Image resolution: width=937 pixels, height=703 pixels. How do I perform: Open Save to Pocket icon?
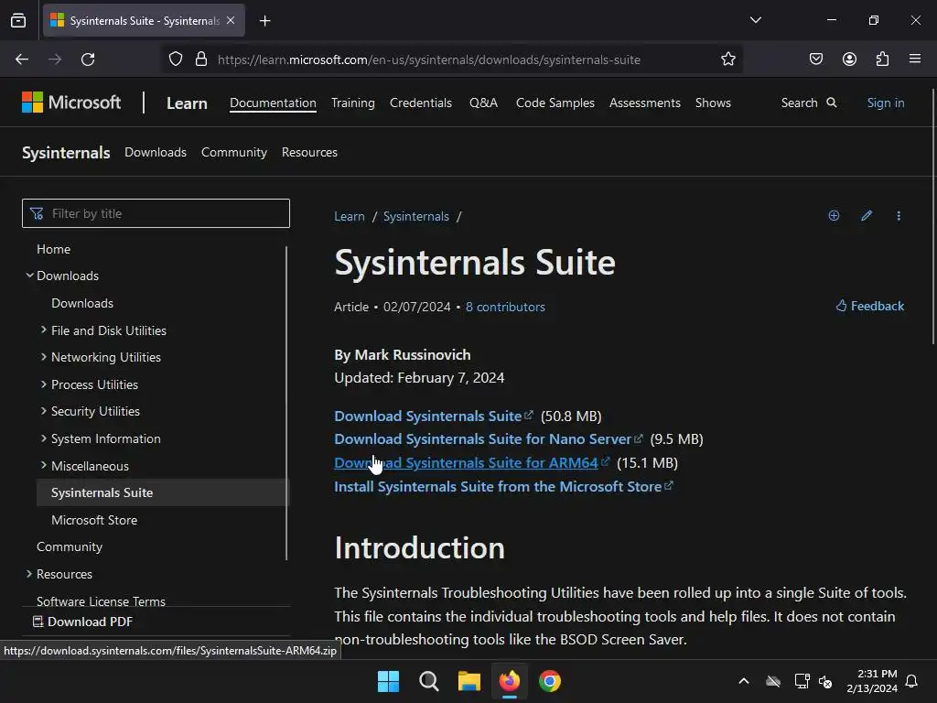point(815,59)
